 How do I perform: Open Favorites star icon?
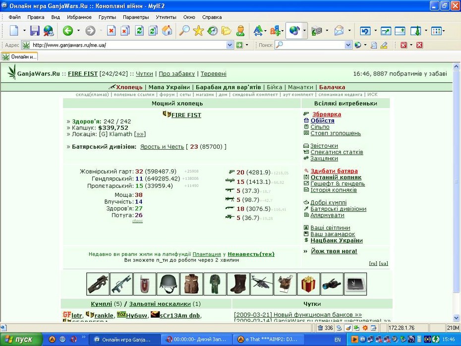tap(198, 31)
